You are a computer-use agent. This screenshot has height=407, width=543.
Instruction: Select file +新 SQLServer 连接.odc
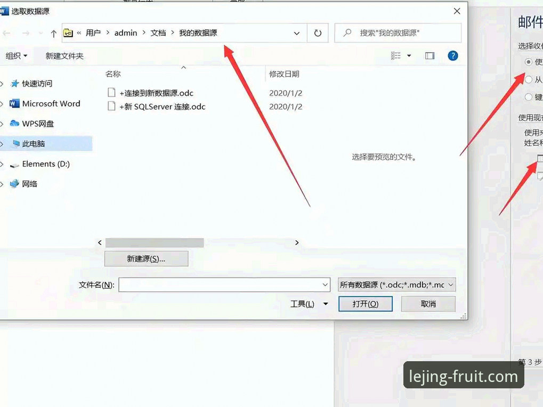[x=163, y=106]
